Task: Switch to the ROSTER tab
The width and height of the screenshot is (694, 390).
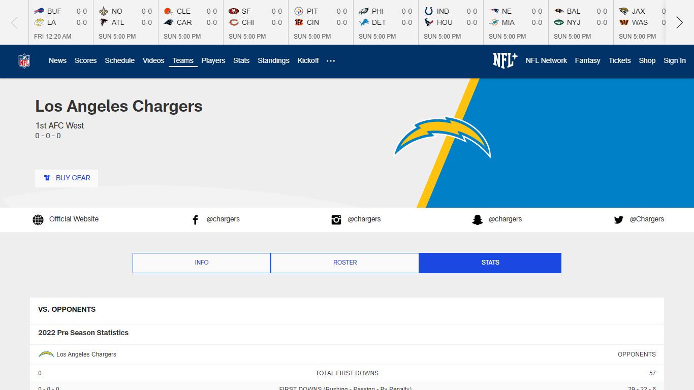Action: pyautogui.click(x=345, y=263)
